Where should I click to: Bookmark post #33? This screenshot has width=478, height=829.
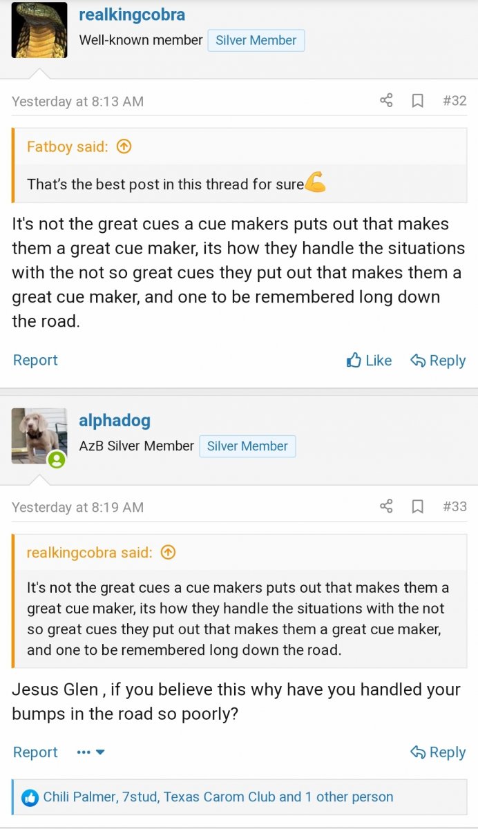click(417, 506)
